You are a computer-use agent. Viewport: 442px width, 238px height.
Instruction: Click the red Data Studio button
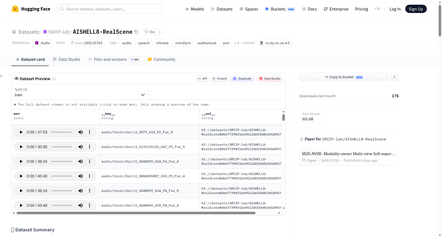tap(270, 79)
